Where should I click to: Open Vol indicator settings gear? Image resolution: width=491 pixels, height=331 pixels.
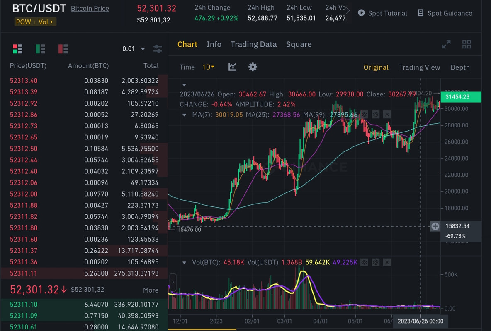[x=376, y=263]
